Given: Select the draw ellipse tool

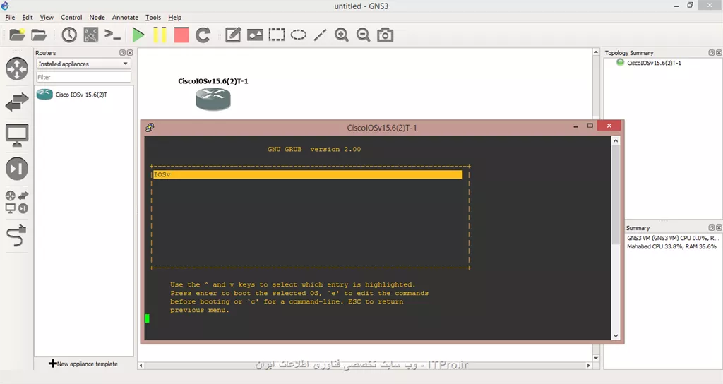Looking at the screenshot, I should pyautogui.click(x=299, y=35).
